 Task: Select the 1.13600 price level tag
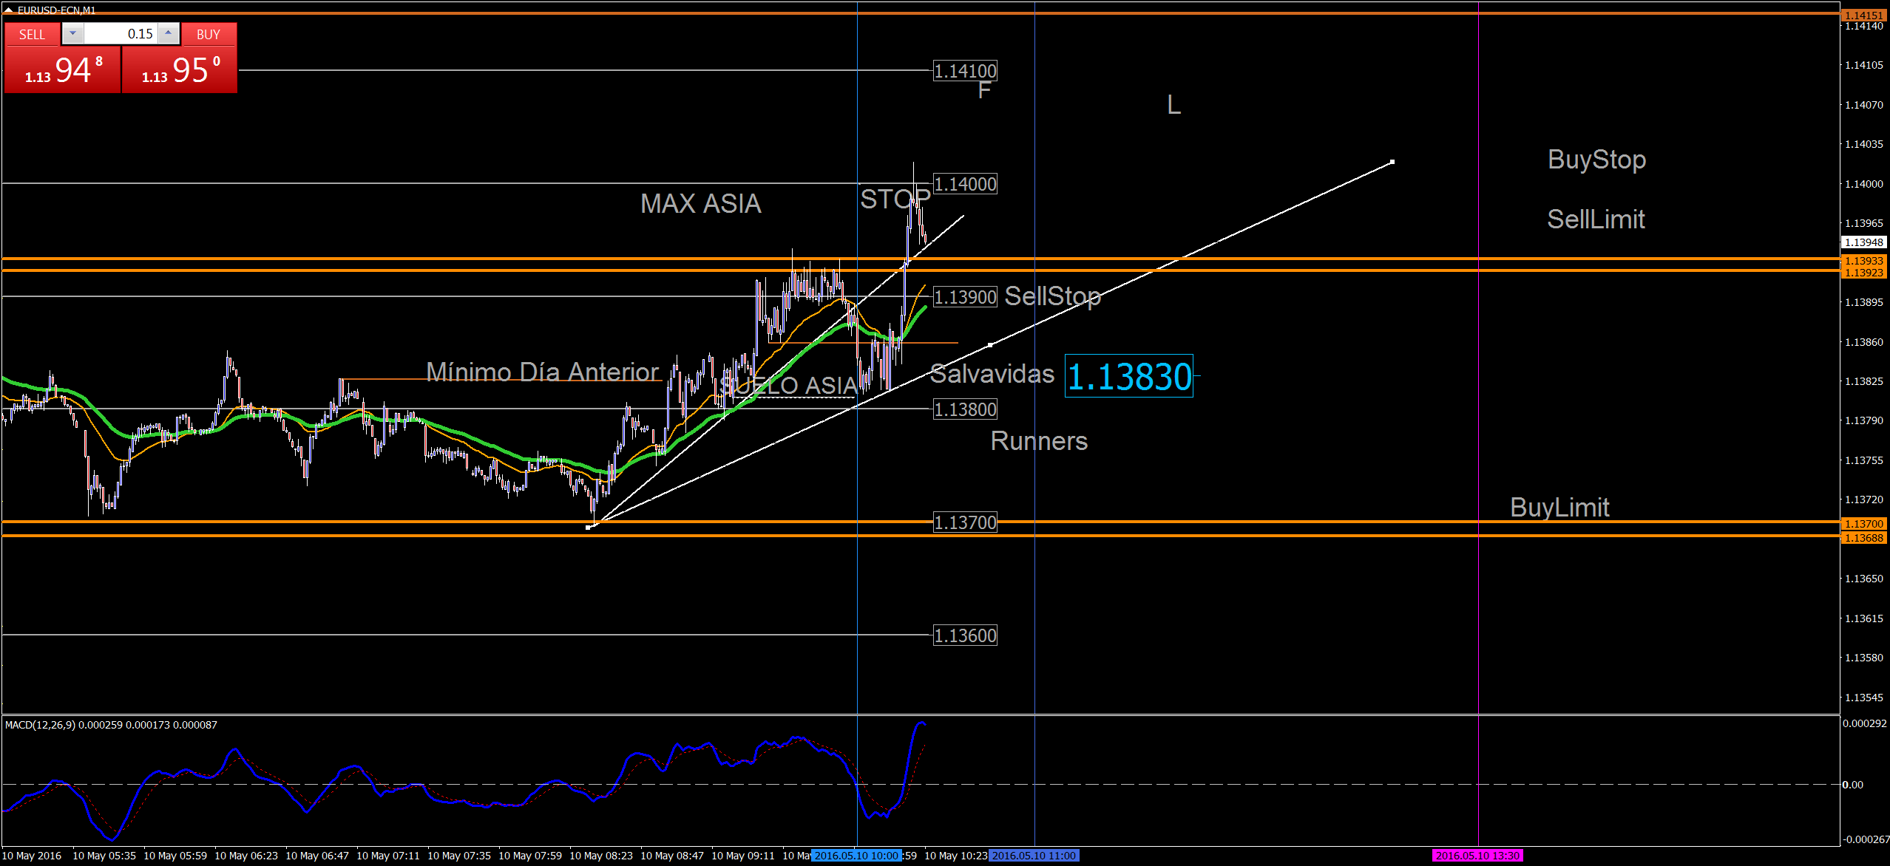965,635
